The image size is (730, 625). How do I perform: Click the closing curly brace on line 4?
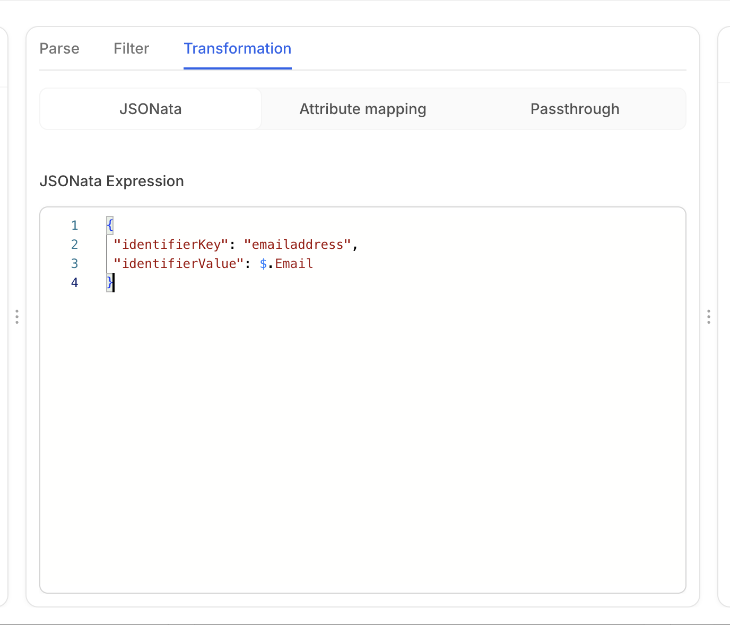pyautogui.click(x=110, y=283)
